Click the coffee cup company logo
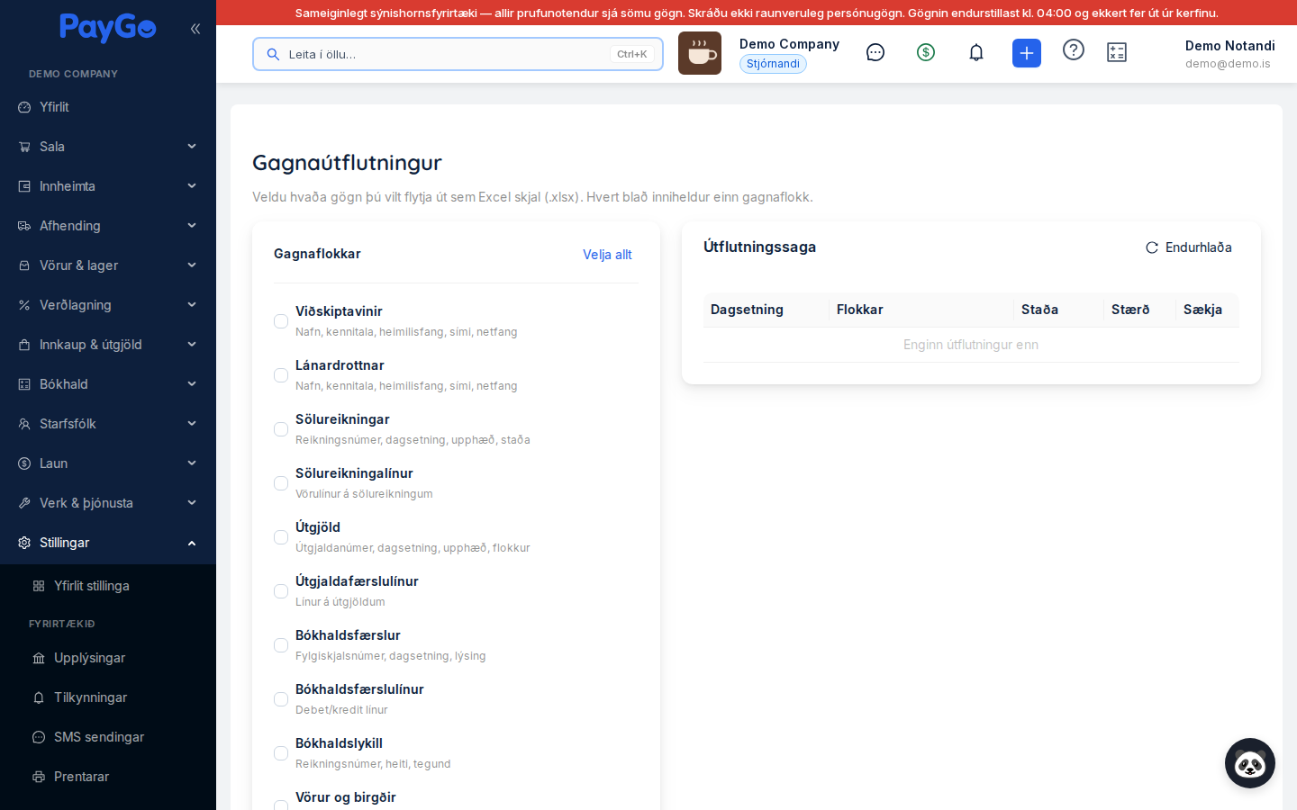This screenshot has width=1297, height=810. 700,53
